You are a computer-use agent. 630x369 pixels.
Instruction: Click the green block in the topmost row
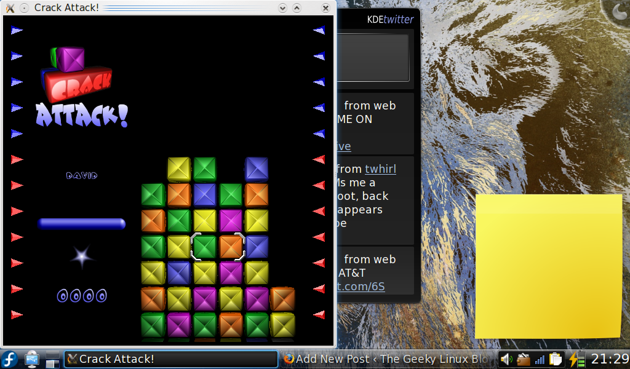[x=204, y=169]
